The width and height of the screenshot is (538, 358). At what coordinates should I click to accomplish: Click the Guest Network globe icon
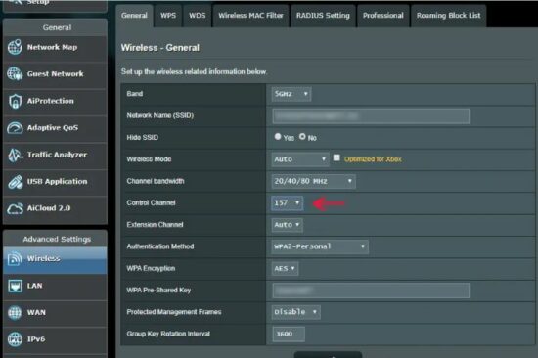(x=15, y=73)
